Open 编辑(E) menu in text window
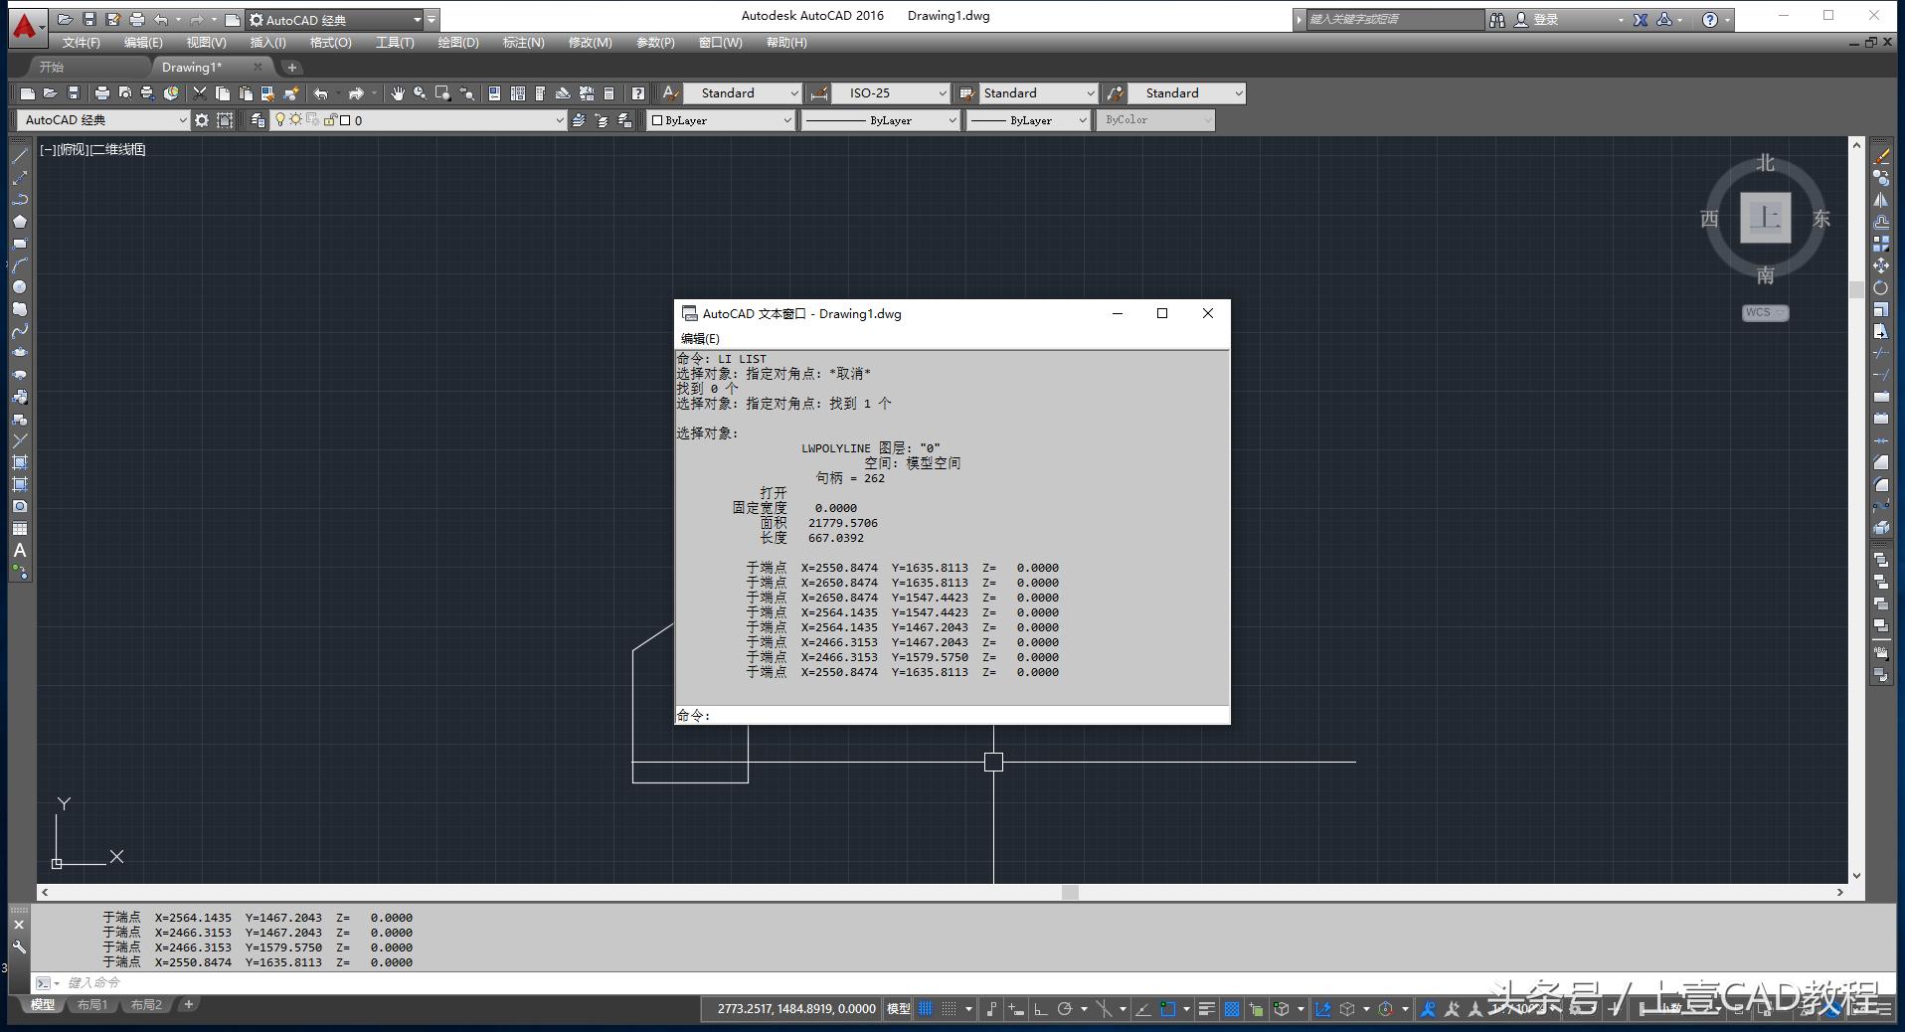The image size is (1905, 1032). point(700,339)
